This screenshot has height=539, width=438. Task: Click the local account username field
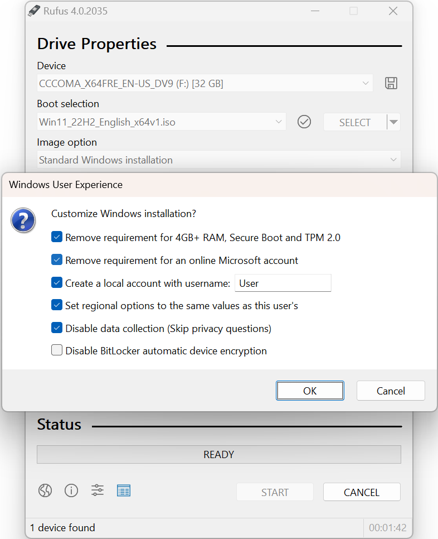(x=283, y=283)
